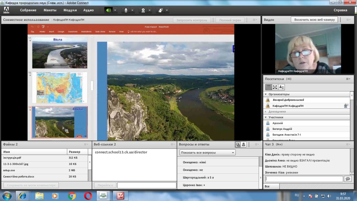
Task: Open the Собрание menu
Action: pyautogui.click(x=28, y=10)
